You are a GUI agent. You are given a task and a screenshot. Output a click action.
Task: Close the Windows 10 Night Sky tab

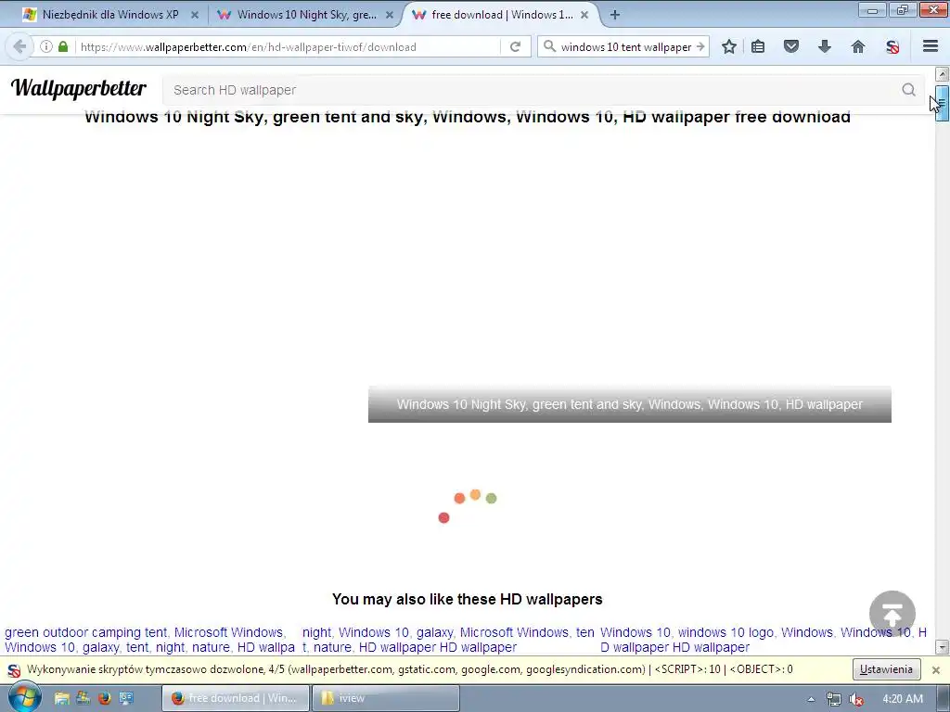coord(390,15)
